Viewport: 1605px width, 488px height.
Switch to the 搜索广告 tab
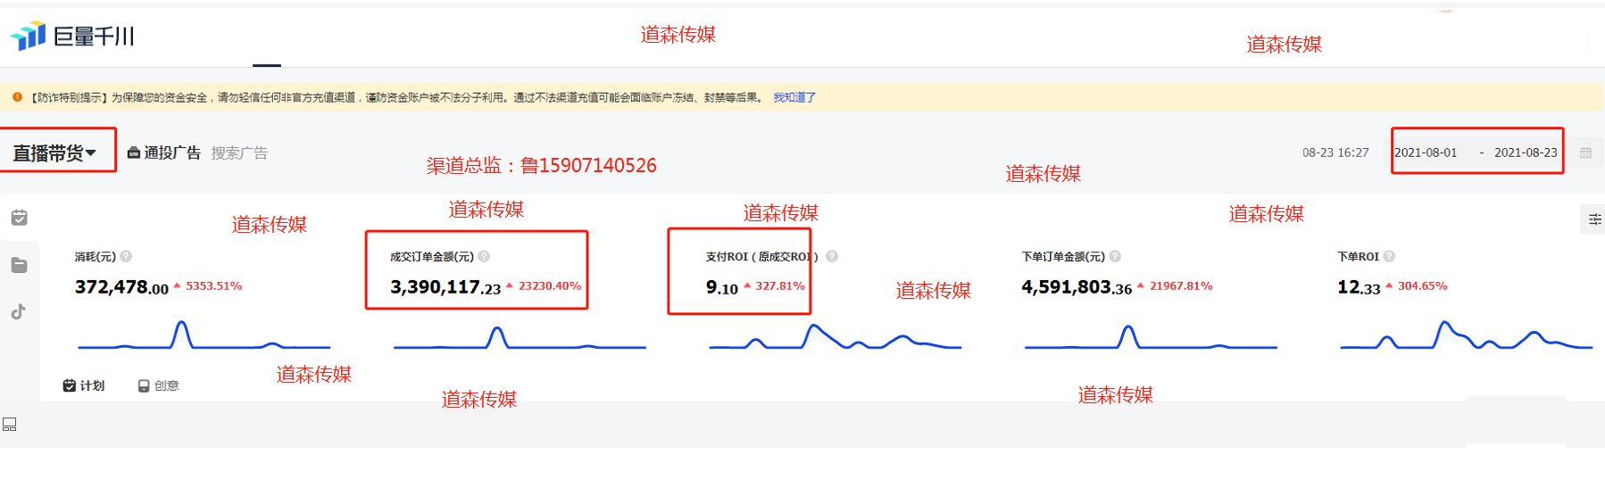click(x=239, y=153)
